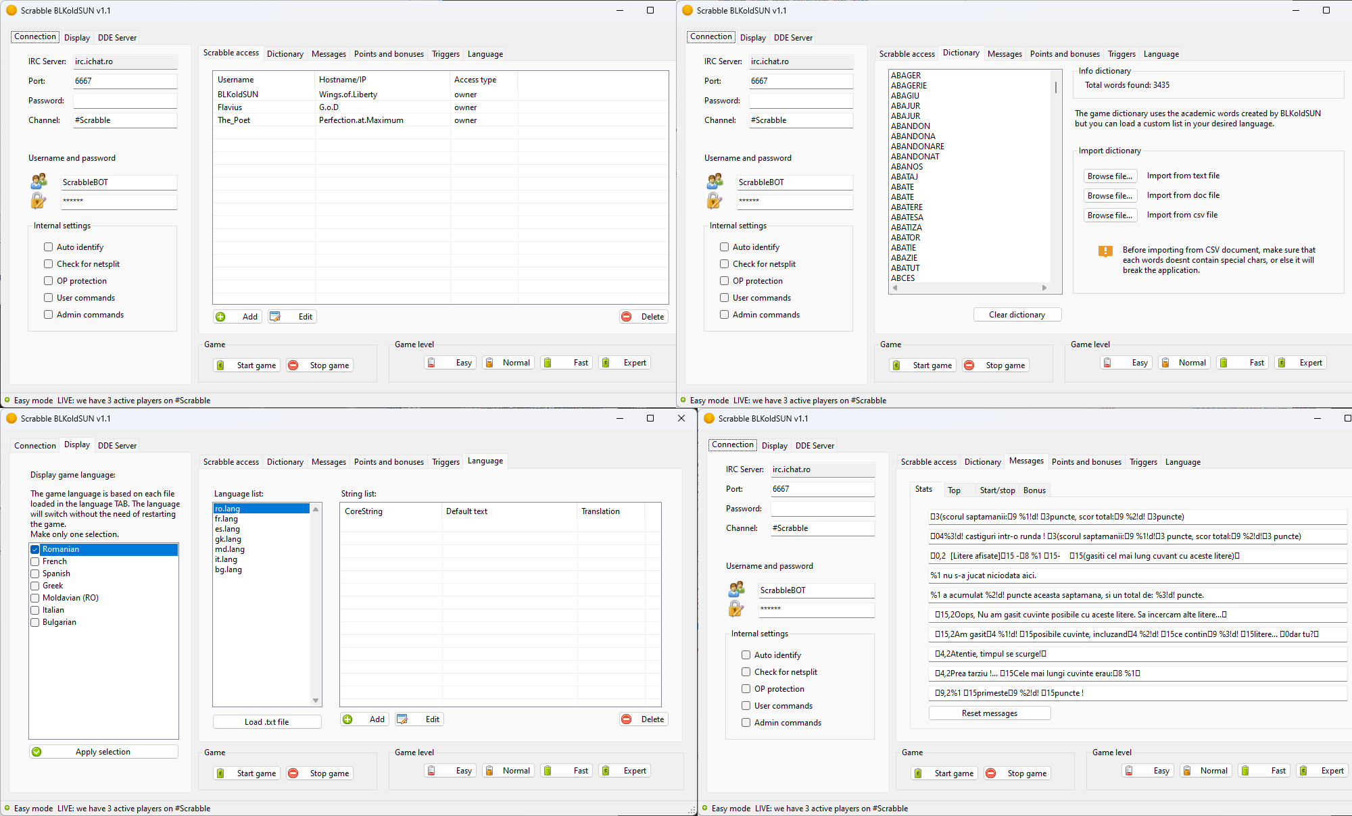This screenshot has height=816, width=1352.
Task: Switch to Bonus sub-tab in Messages
Action: click(x=1034, y=490)
